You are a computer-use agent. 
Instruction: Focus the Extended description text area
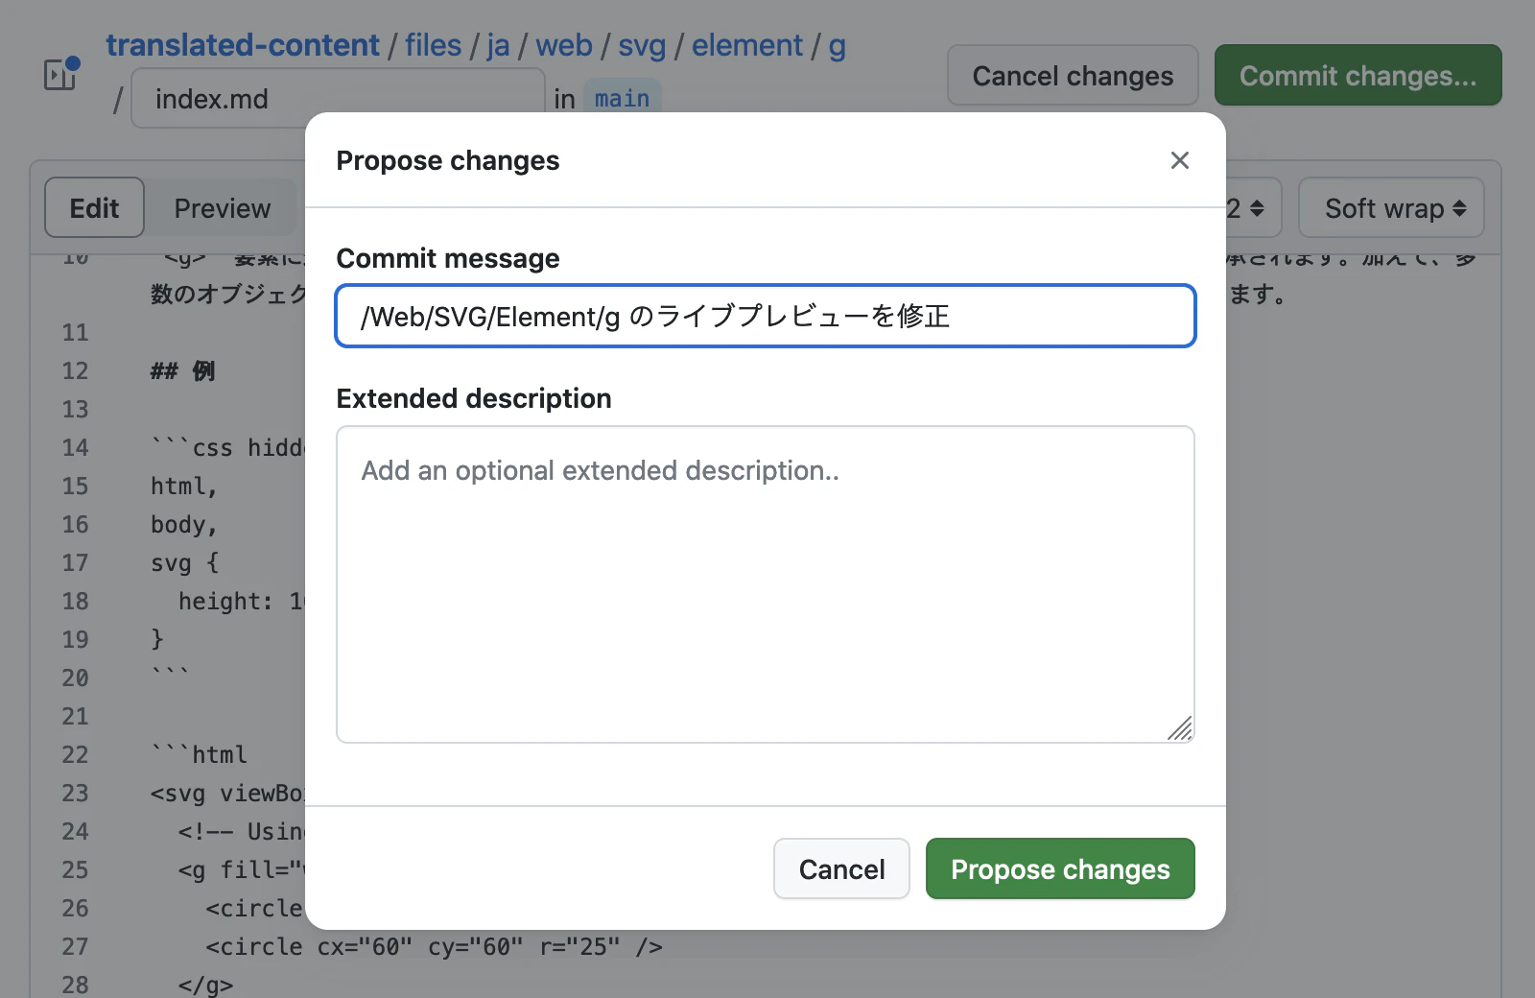click(766, 584)
